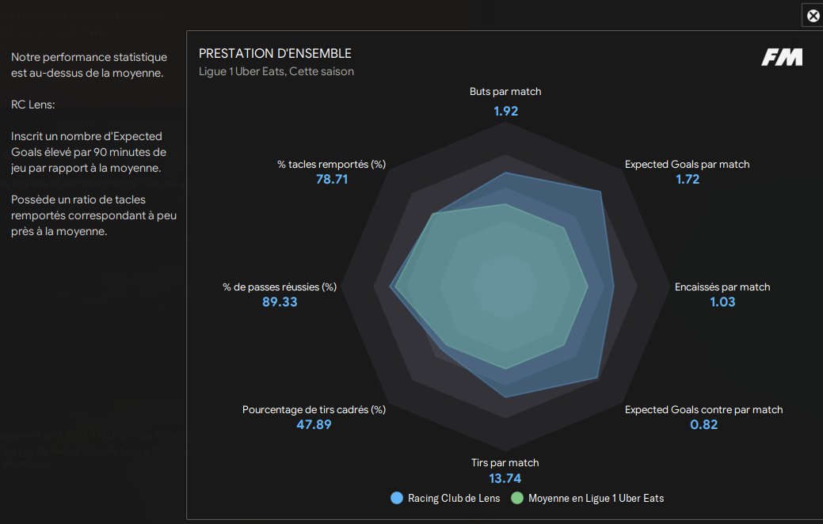Click the Buts par match label

click(505, 92)
